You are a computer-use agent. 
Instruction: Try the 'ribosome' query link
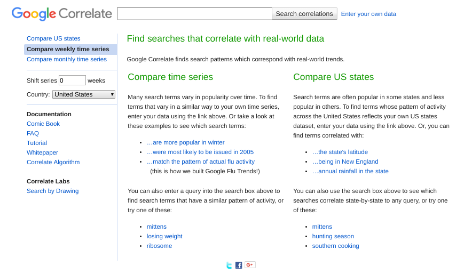(x=159, y=246)
